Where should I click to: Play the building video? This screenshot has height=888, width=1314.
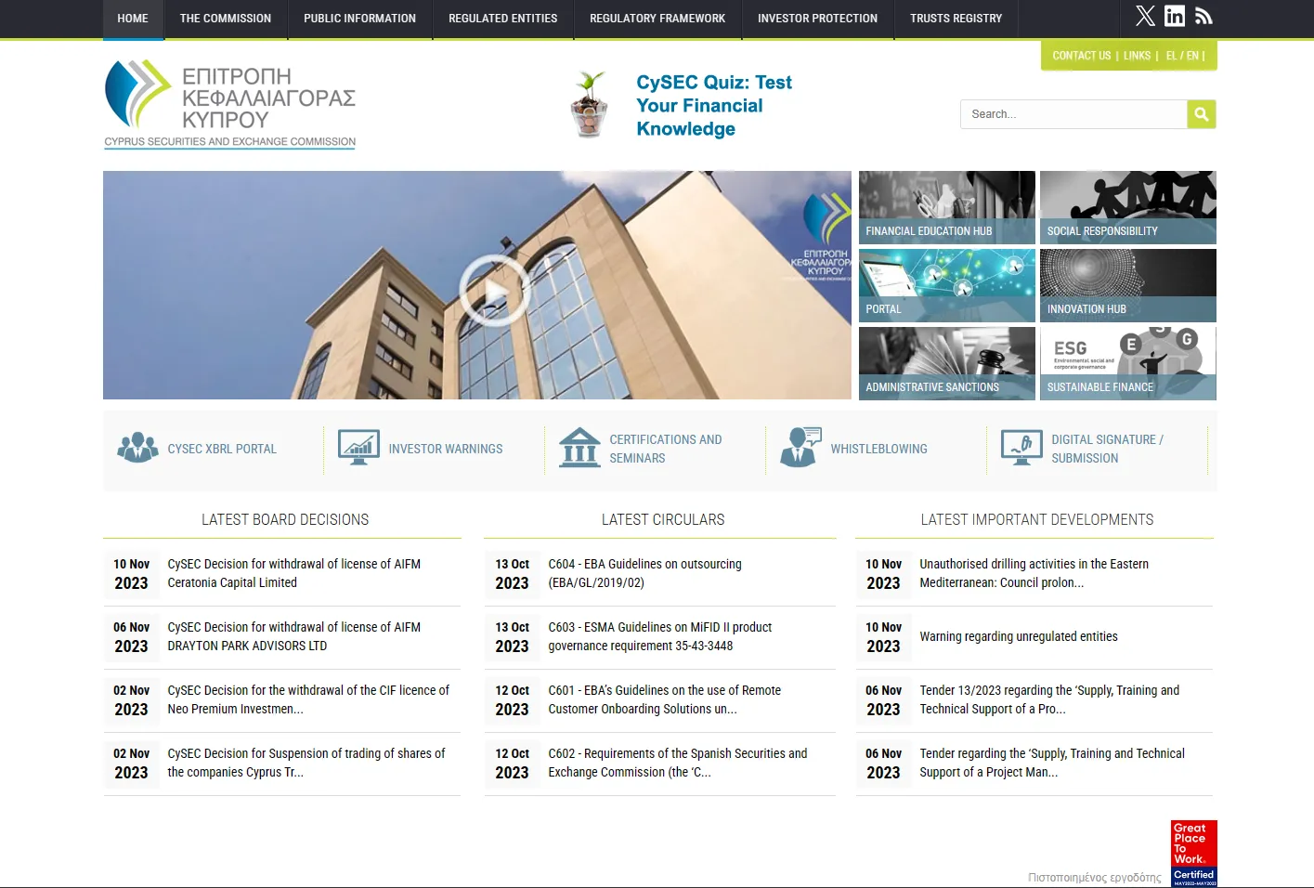coord(494,290)
